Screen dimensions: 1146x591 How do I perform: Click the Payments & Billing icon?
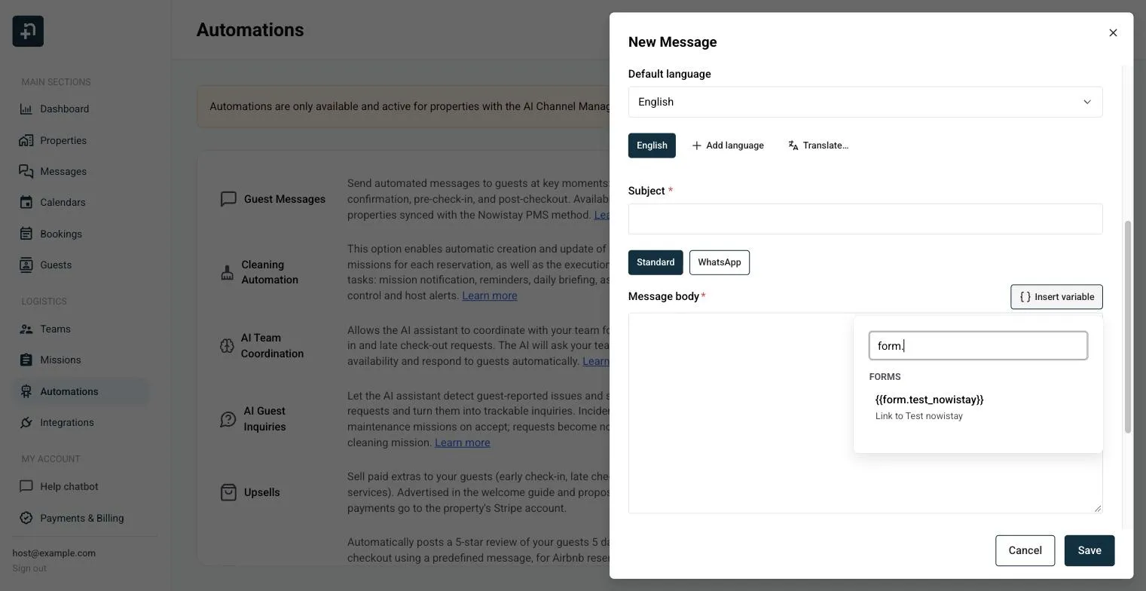point(26,519)
